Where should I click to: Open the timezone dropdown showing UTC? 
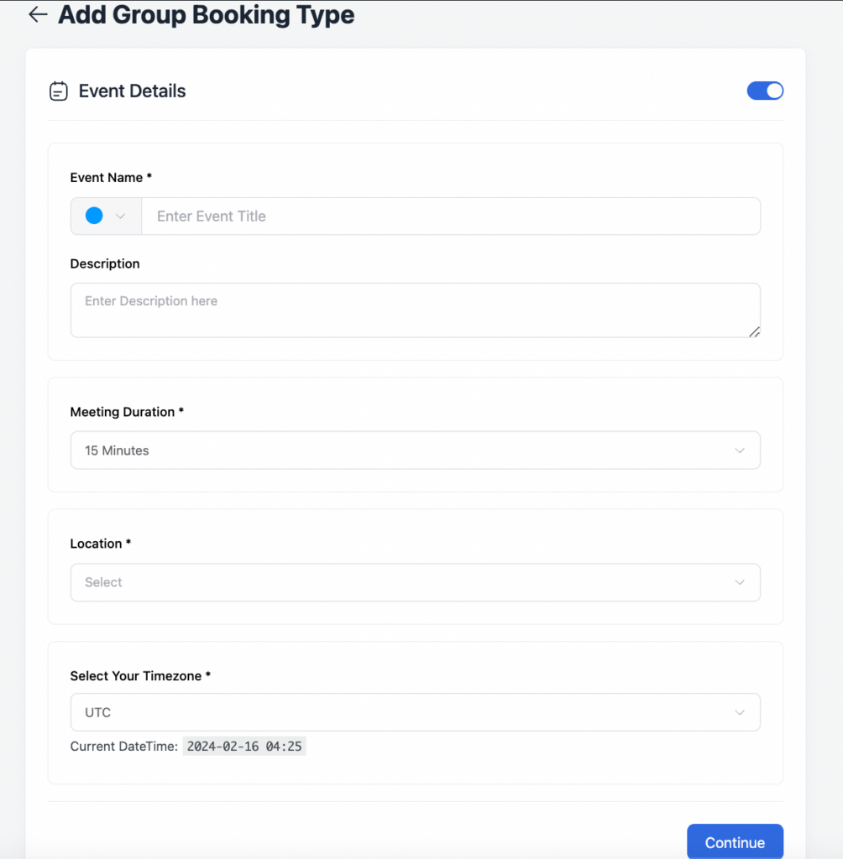coord(415,711)
